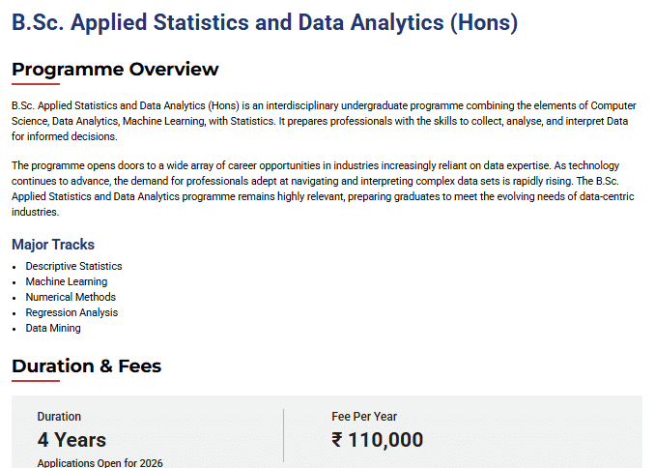Click the vertical divider between Duration and Fee

pyautogui.click(x=283, y=435)
